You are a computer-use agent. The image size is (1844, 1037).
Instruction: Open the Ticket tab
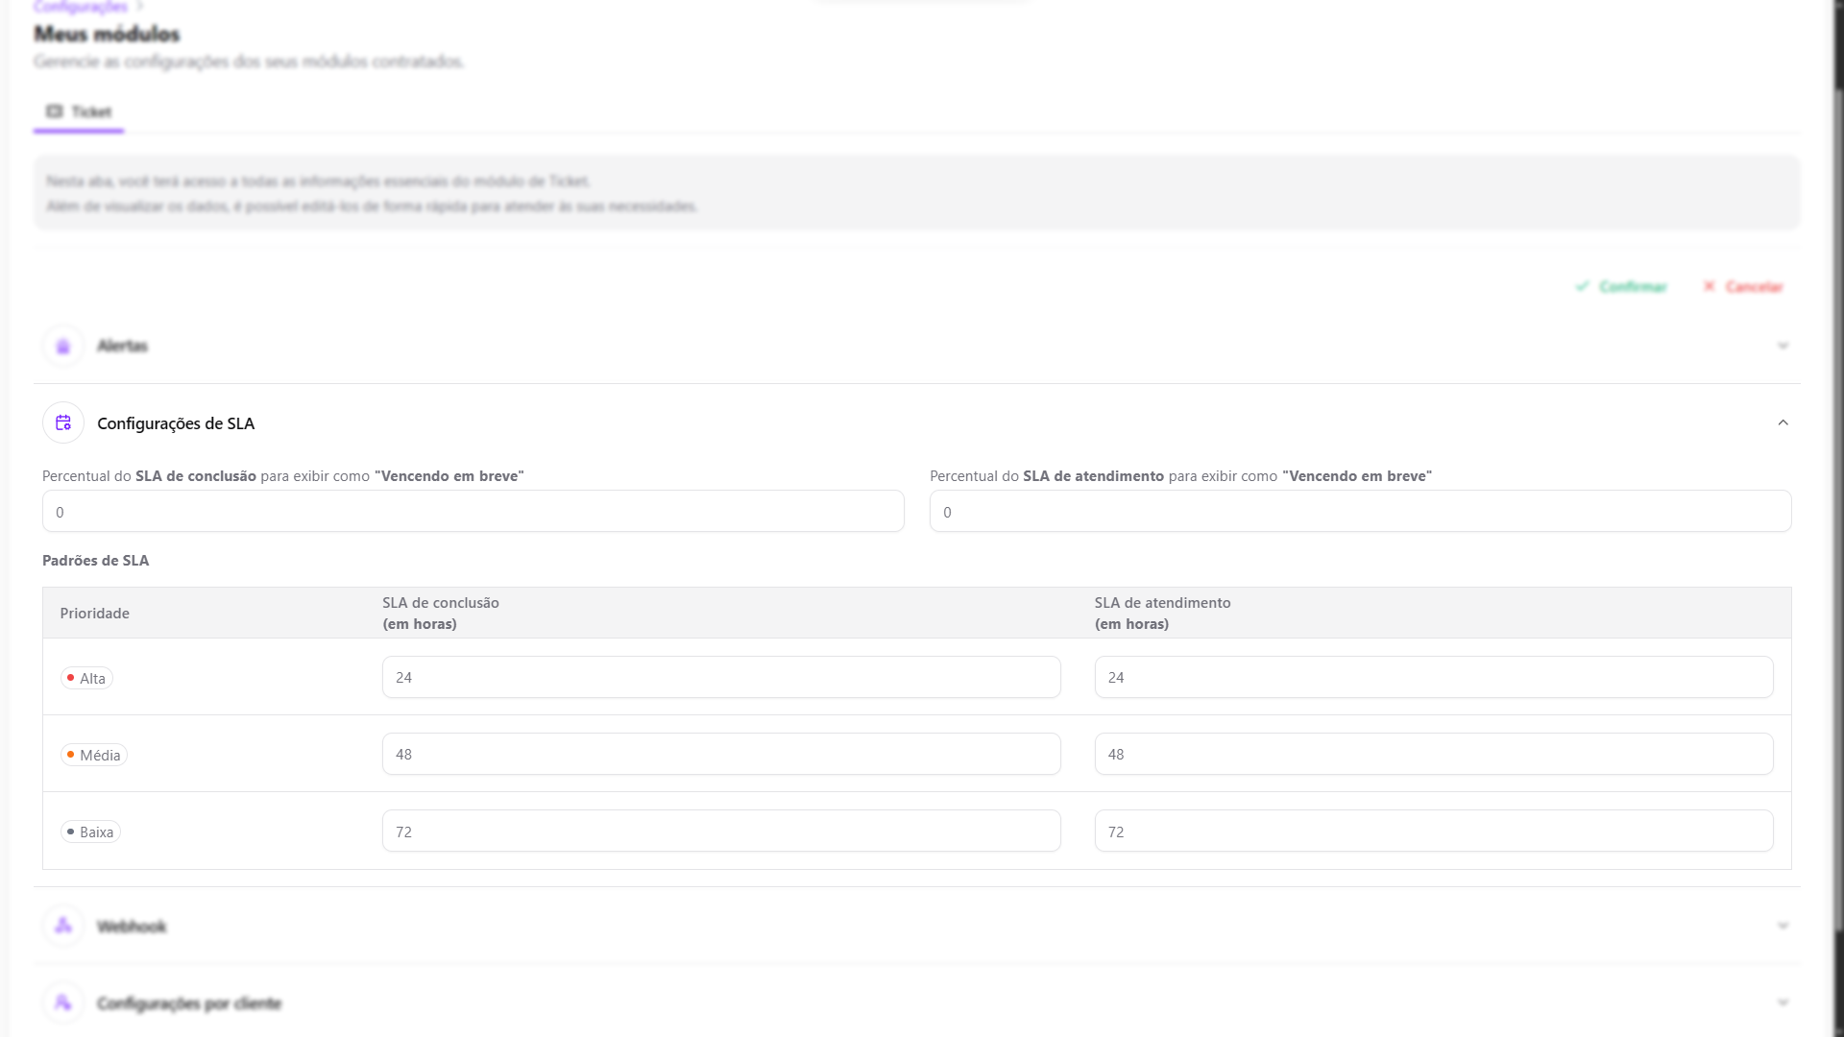(90, 111)
